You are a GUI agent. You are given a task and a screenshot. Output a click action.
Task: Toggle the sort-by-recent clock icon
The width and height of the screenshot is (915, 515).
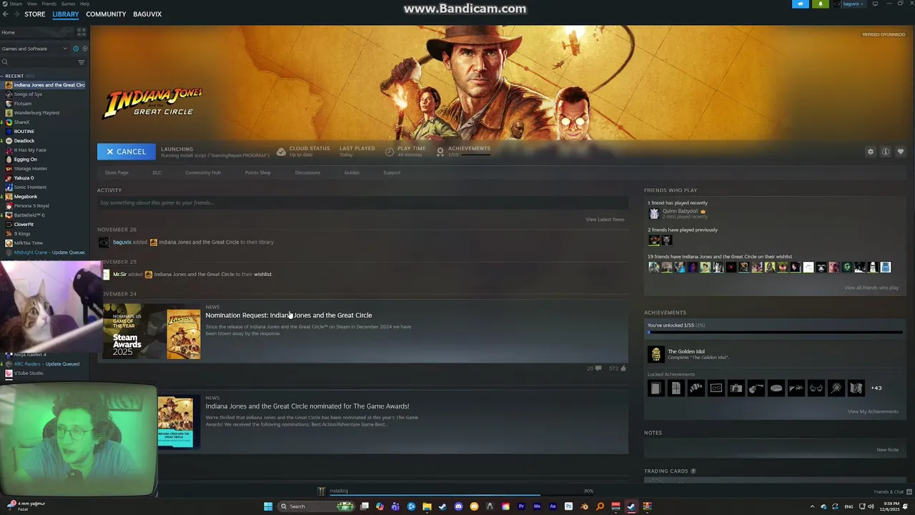point(76,49)
